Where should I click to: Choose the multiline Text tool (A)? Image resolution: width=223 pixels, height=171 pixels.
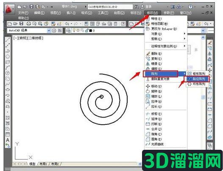coord(8,140)
